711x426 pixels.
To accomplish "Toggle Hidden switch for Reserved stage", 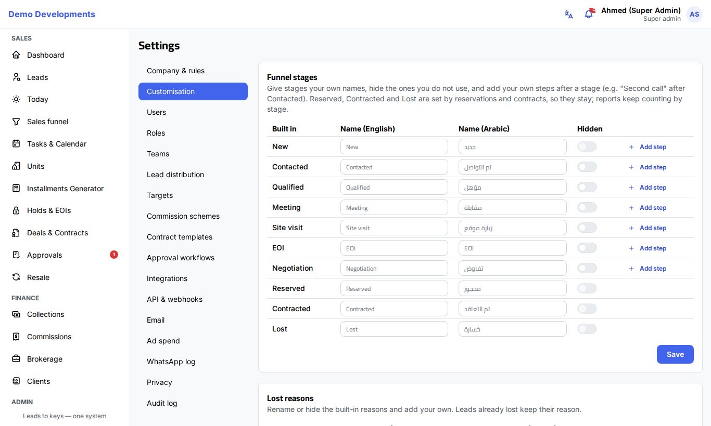I will (x=587, y=288).
